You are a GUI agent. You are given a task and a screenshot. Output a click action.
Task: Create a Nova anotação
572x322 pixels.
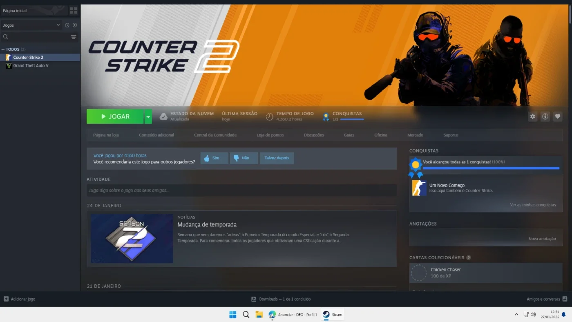[x=542, y=239]
